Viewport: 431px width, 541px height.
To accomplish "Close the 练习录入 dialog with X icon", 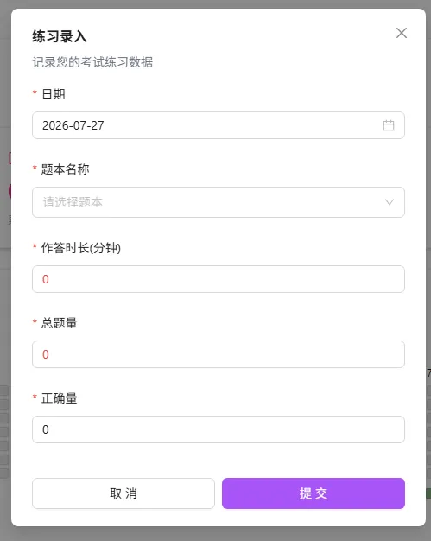I will coord(402,33).
